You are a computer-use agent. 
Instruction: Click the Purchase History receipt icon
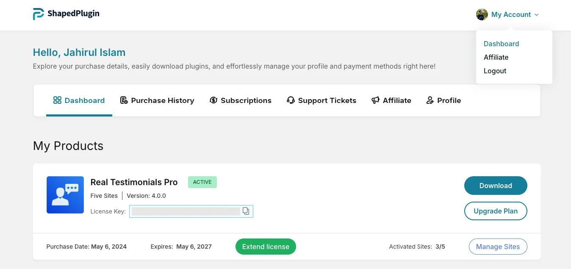(x=124, y=100)
